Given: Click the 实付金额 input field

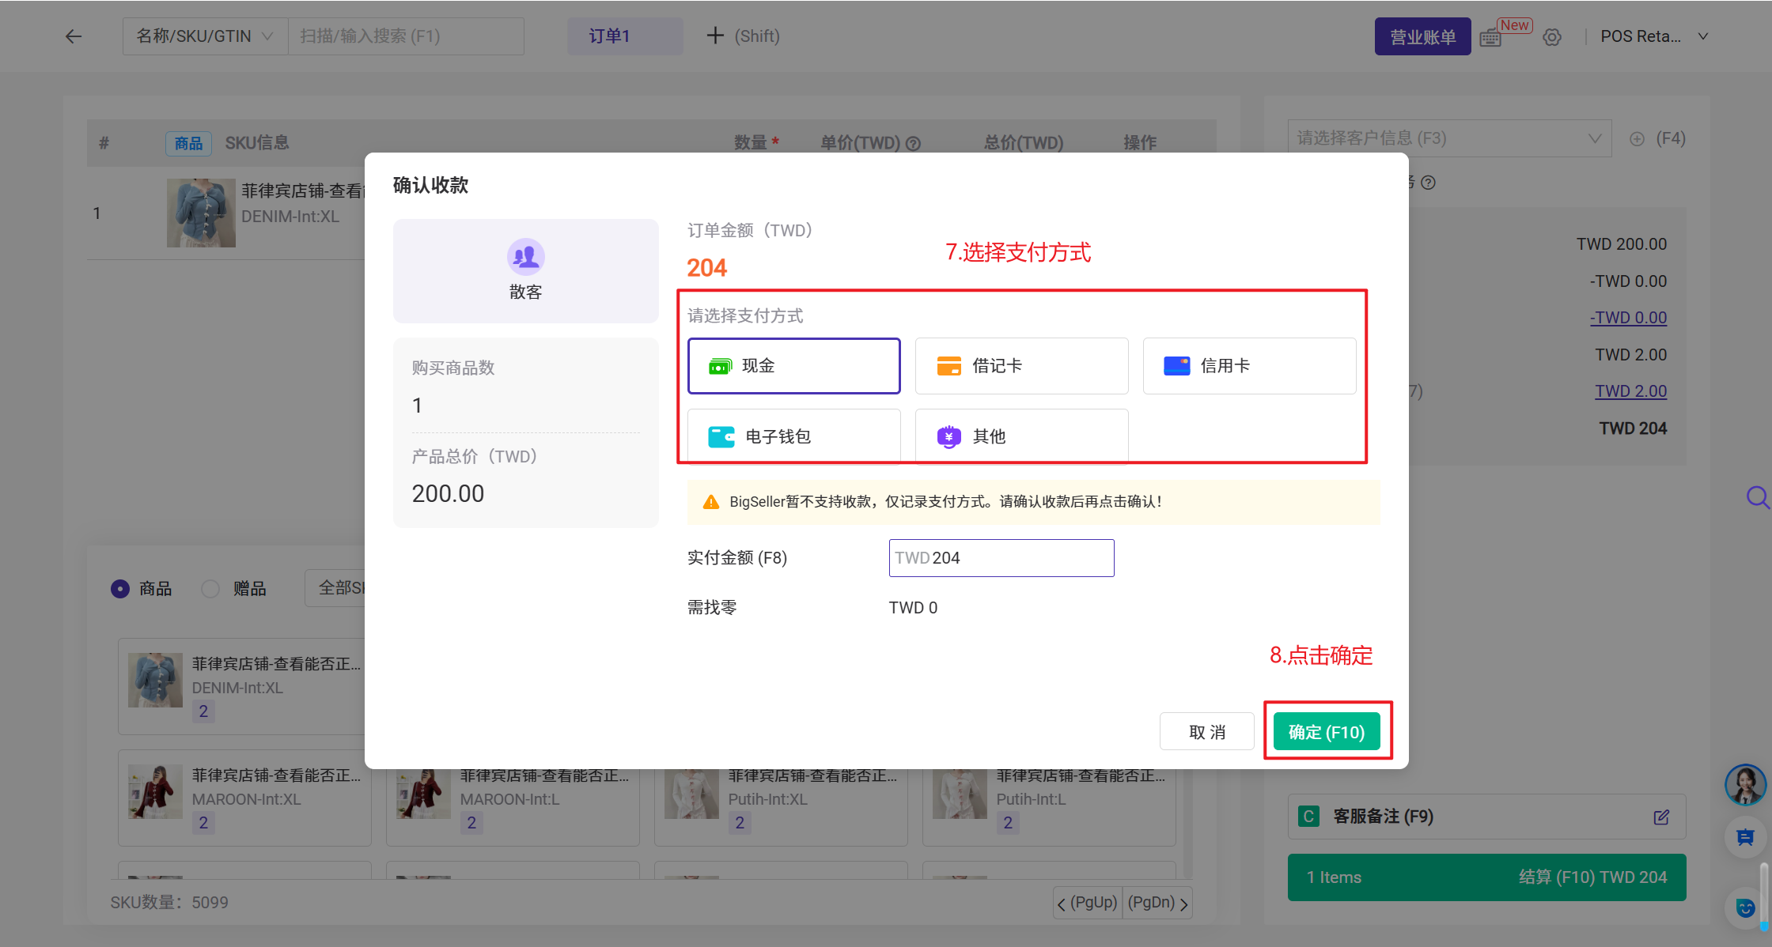Looking at the screenshot, I should 1001,558.
